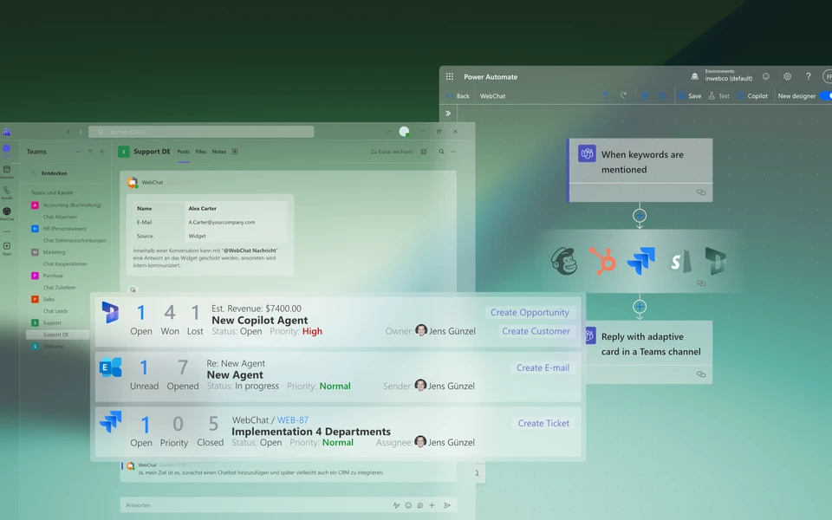Click the Jira icon on ticket card

[110, 422]
